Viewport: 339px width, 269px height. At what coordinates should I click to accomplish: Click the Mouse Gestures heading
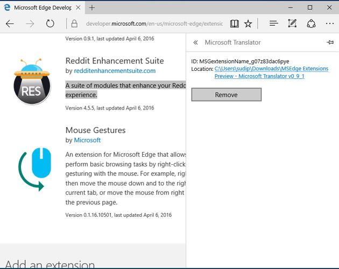click(95, 130)
